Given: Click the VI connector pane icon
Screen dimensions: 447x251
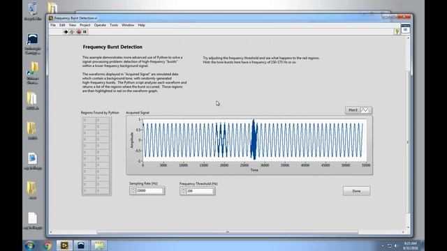Looking at the screenshot, I should (x=405, y=29).
